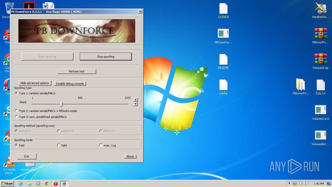Enable the exec. Log checkbox

coord(108,145)
